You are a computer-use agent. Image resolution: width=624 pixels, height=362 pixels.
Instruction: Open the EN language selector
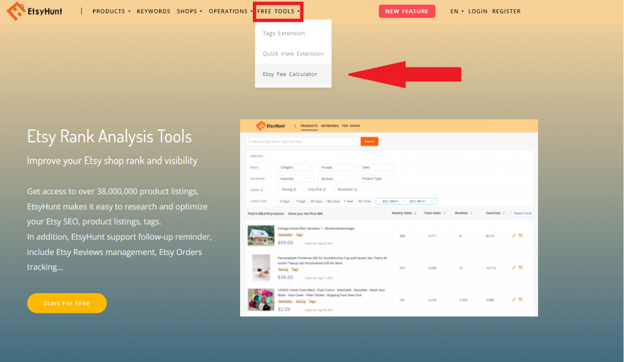[x=455, y=11]
